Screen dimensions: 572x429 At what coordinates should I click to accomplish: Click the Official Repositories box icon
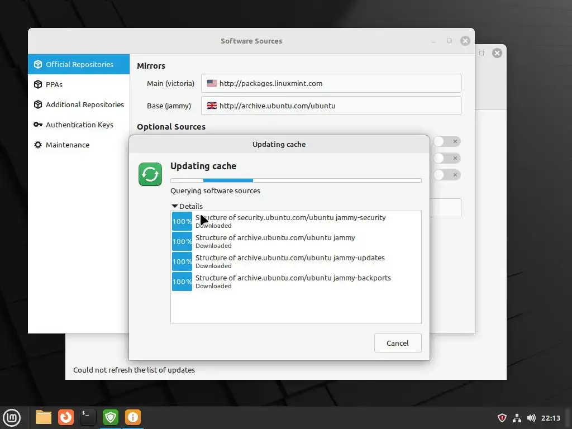(x=38, y=64)
